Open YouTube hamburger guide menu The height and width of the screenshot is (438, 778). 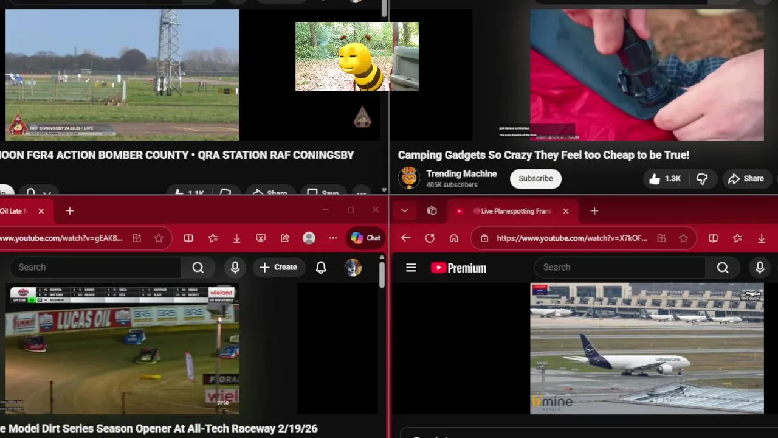411,268
